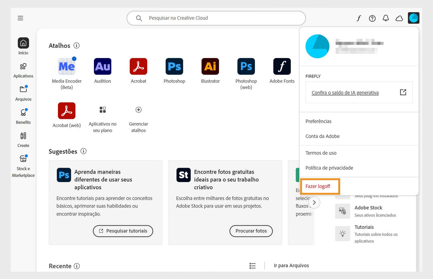Click Ir para Arquivos link
This screenshot has height=279, width=433.
click(291, 265)
